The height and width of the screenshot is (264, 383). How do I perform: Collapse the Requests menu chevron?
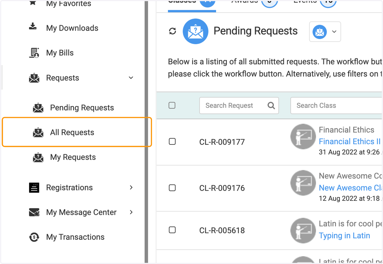(x=131, y=78)
